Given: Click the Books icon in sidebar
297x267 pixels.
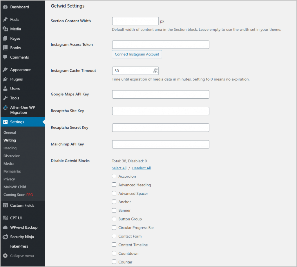Looking at the screenshot, I should (5, 48).
